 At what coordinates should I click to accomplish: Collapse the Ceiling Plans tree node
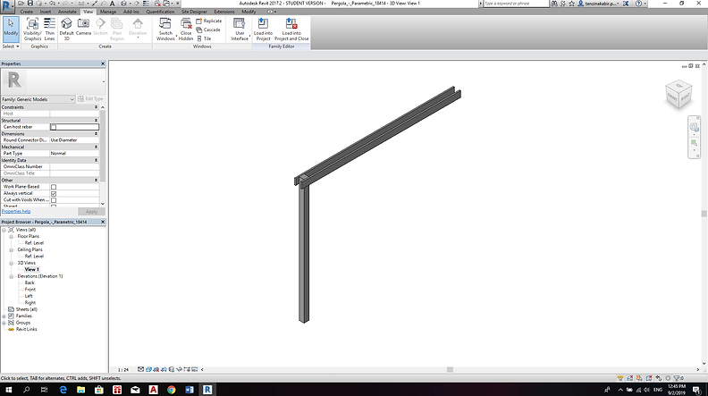tap(12, 249)
